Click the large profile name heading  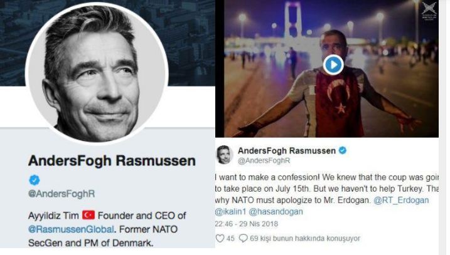(x=112, y=161)
